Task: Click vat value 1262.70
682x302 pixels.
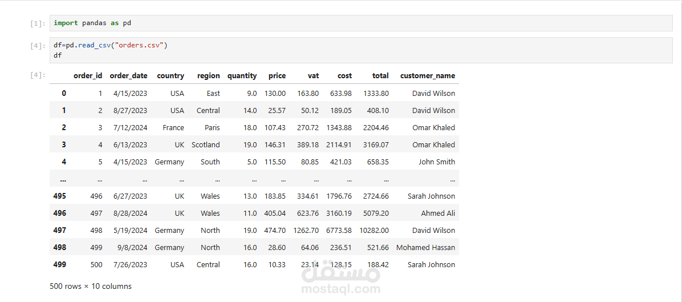Action: click(x=306, y=230)
